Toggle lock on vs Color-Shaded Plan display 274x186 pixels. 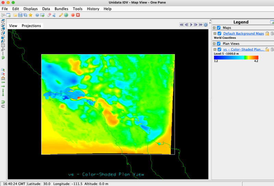267,49
